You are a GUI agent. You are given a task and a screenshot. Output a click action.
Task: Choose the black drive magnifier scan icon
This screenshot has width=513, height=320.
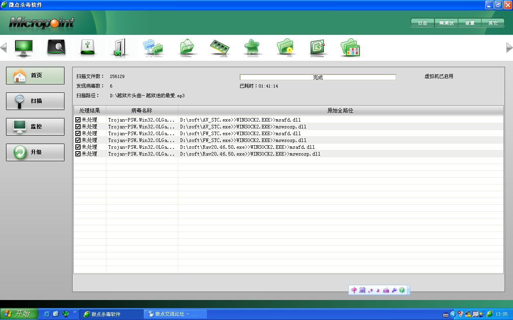(x=56, y=48)
